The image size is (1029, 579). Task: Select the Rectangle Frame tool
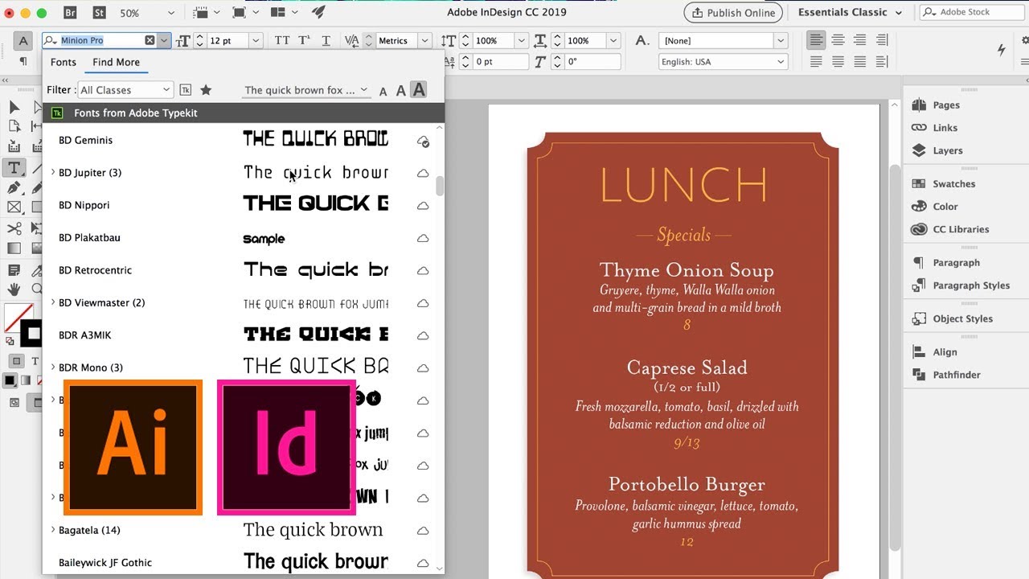(14, 207)
